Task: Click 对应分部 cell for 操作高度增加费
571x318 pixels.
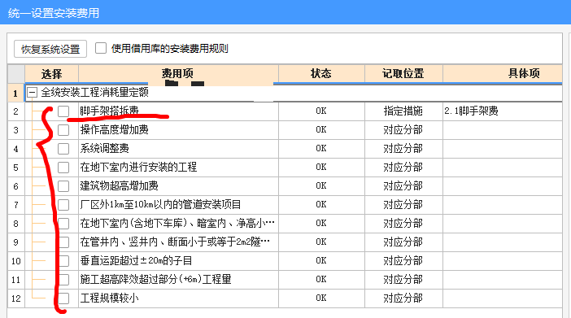Action: click(403, 129)
